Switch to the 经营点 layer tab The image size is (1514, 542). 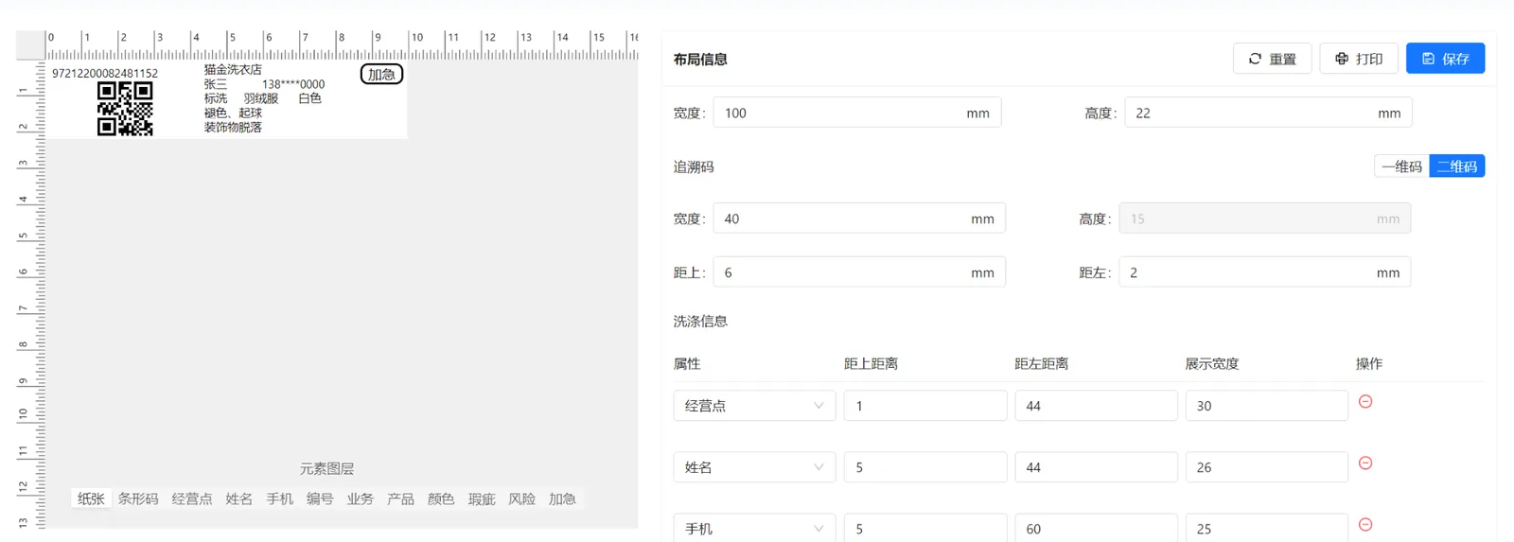192,498
